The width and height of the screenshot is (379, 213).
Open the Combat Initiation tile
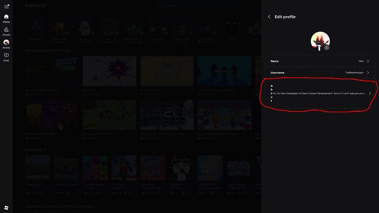point(124,168)
